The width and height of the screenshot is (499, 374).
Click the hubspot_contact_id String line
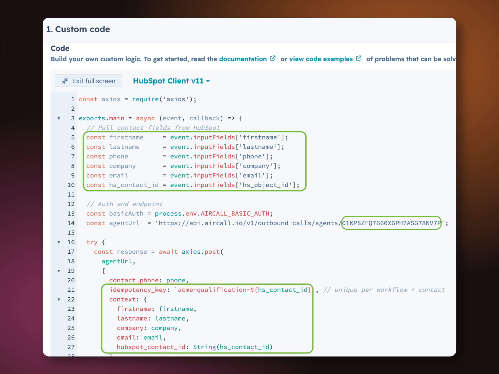[195, 347]
